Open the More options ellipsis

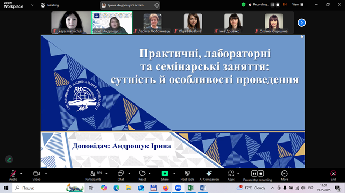point(285,176)
